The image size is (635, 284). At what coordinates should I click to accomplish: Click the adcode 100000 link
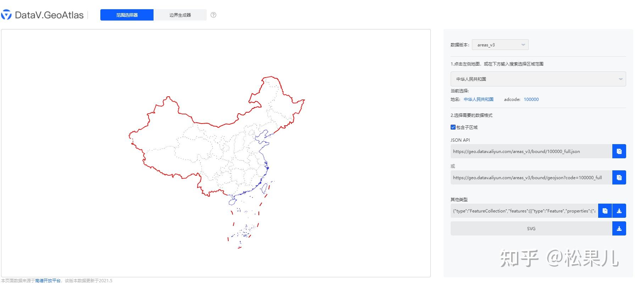531,99
